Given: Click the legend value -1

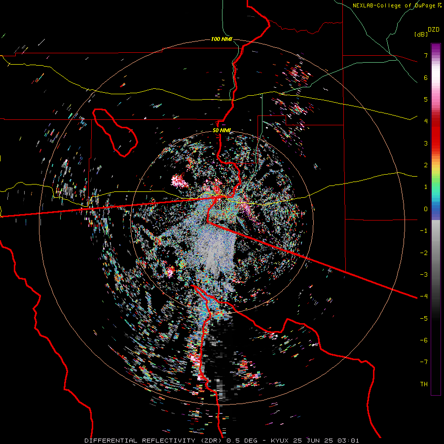Looking at the screenshot, I should coord(424,231).
